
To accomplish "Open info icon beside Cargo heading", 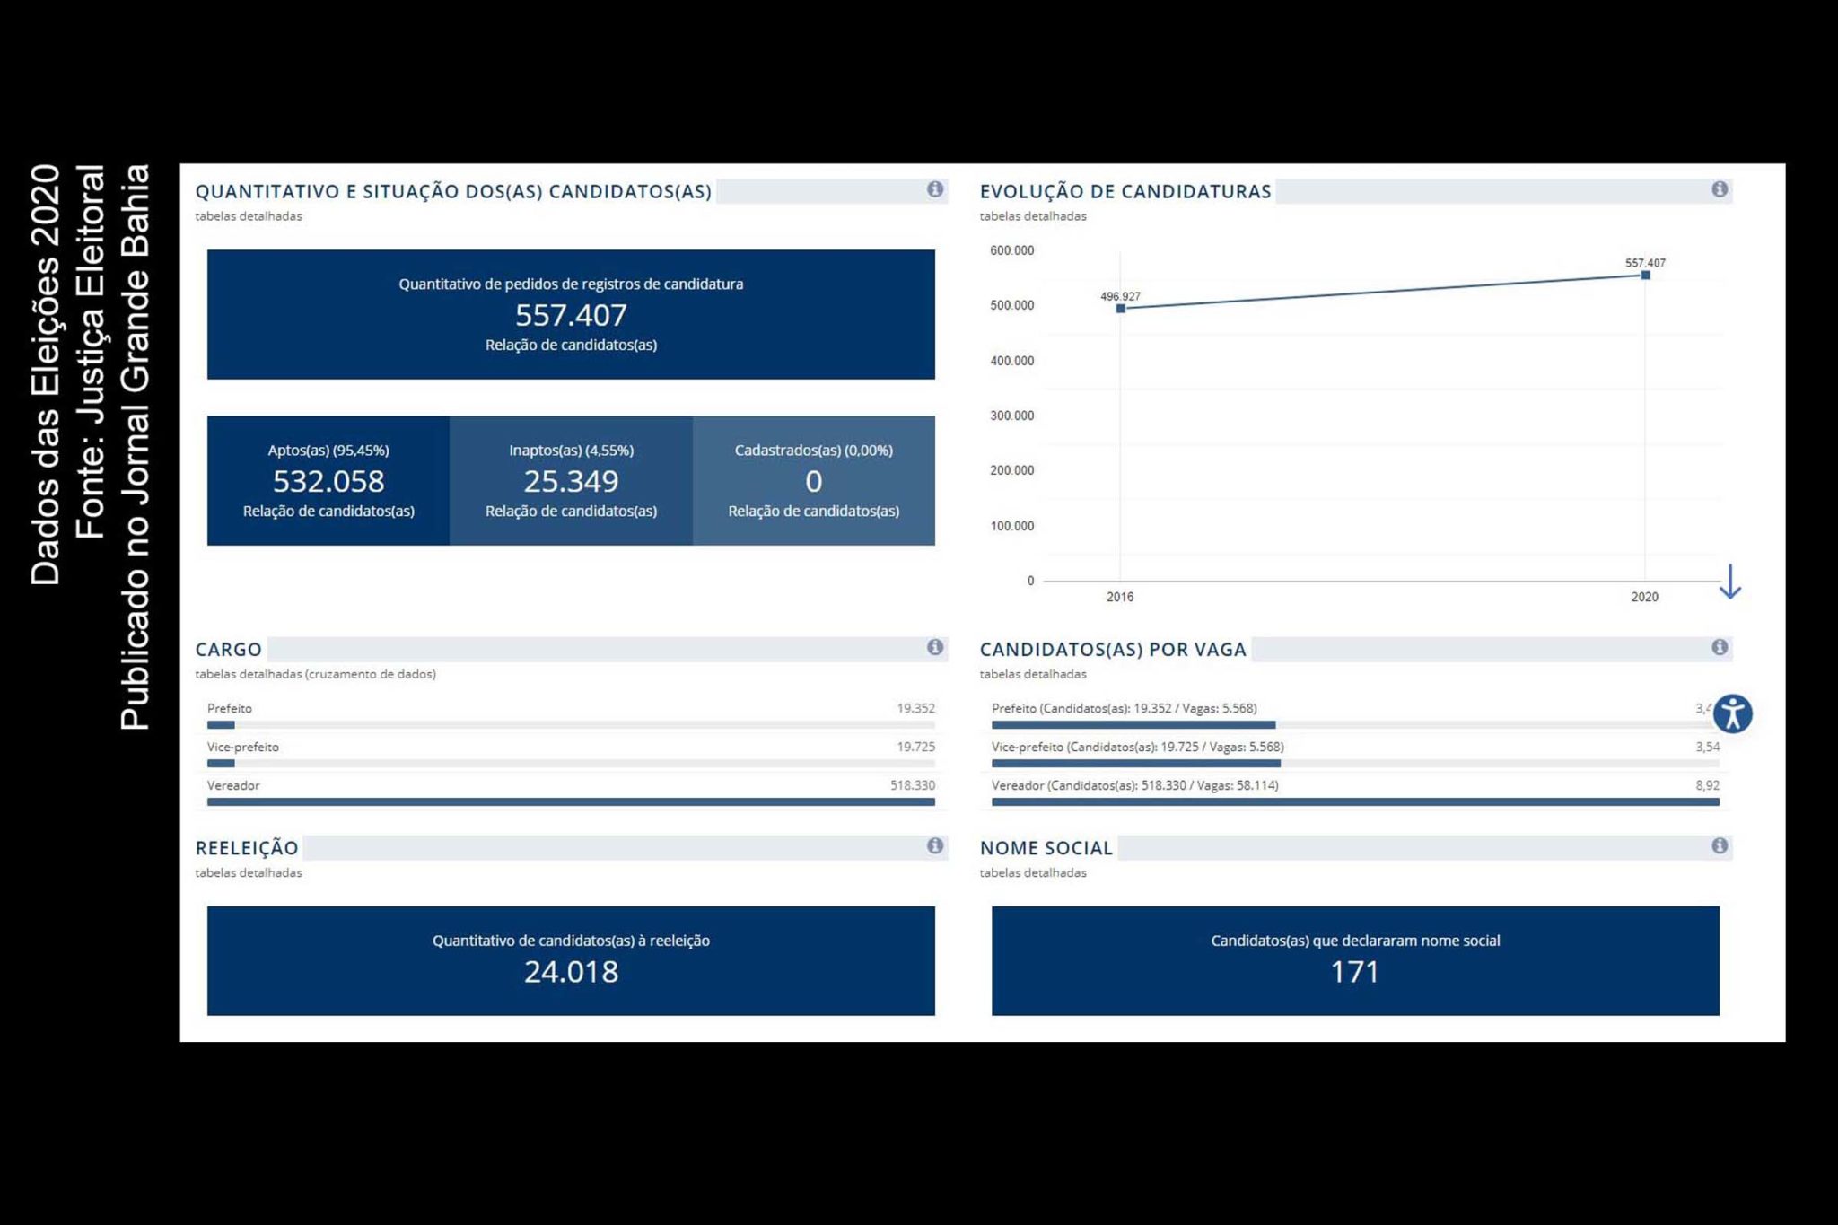I will coord(934,647).
